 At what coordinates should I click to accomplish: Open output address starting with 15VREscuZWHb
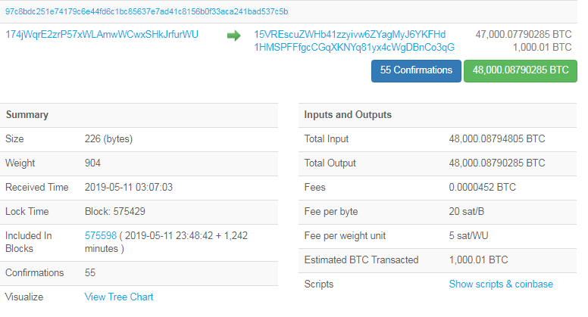349,35
